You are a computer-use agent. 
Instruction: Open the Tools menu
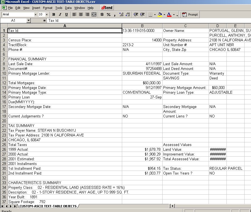pyautogui.click(x=59, y=8)
